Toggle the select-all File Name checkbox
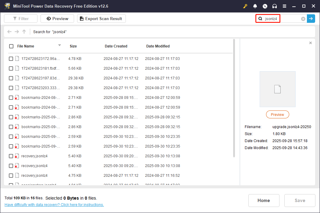Image resolution: width=320 pixels, height=213 pixels. (11, 46)
